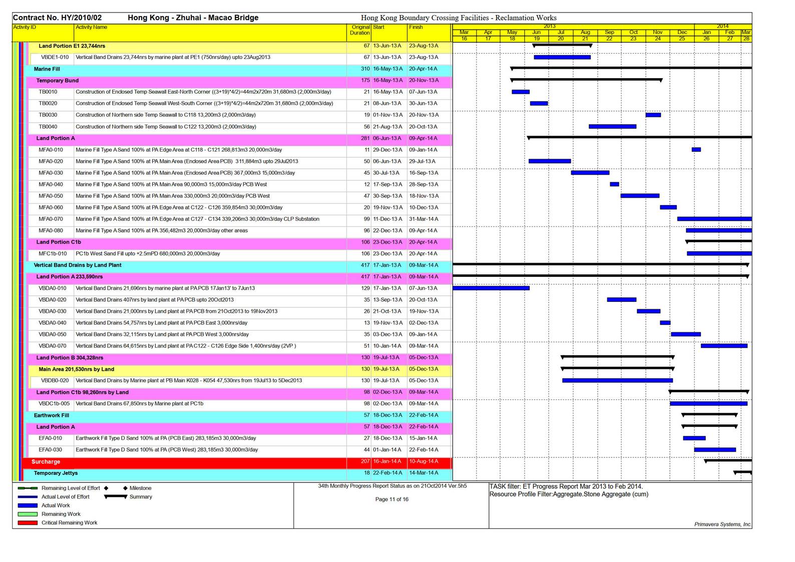
Task: Click the Hong Kong - Zhuhai - Macao Bridge title
Action: click(x=193, y=18)
